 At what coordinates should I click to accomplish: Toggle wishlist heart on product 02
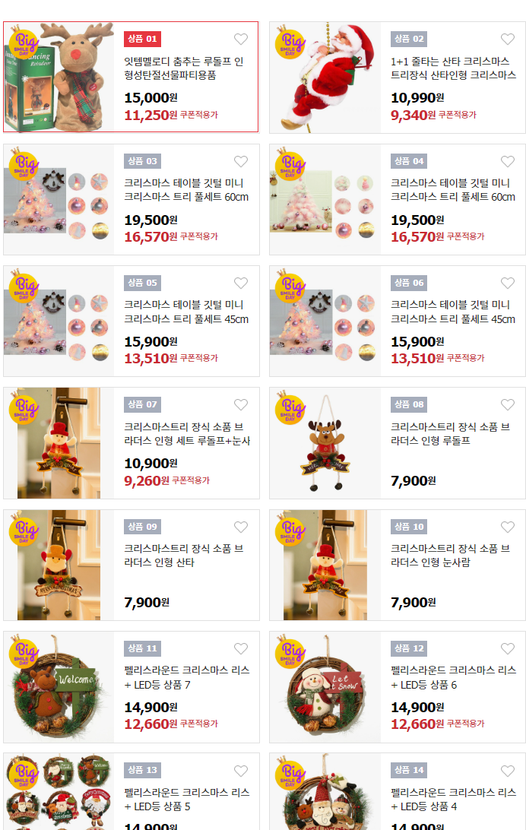508,40
